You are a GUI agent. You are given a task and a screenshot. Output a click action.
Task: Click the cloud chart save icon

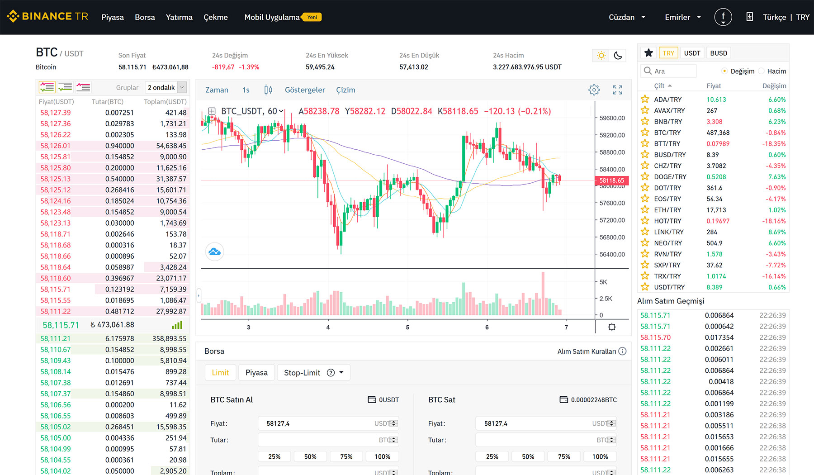click(x=215, y=252)
